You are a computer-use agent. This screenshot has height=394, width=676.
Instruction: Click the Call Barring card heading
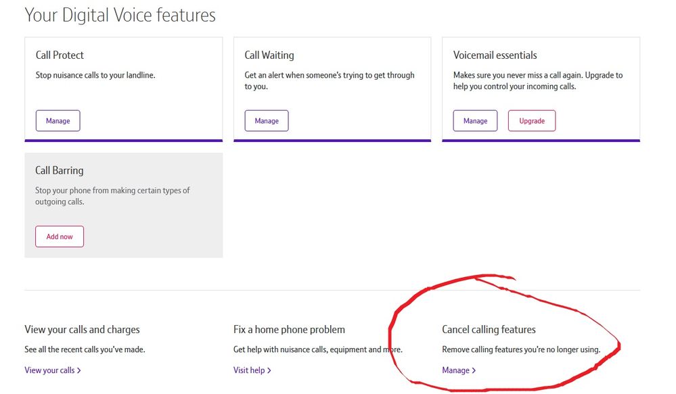[60, 171]
